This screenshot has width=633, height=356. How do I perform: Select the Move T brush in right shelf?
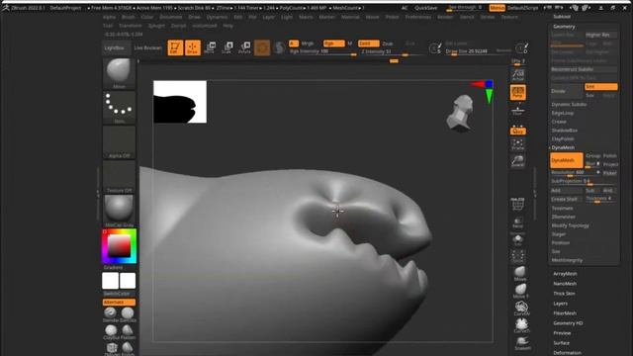pyautogui.click(x=521, y=291)
